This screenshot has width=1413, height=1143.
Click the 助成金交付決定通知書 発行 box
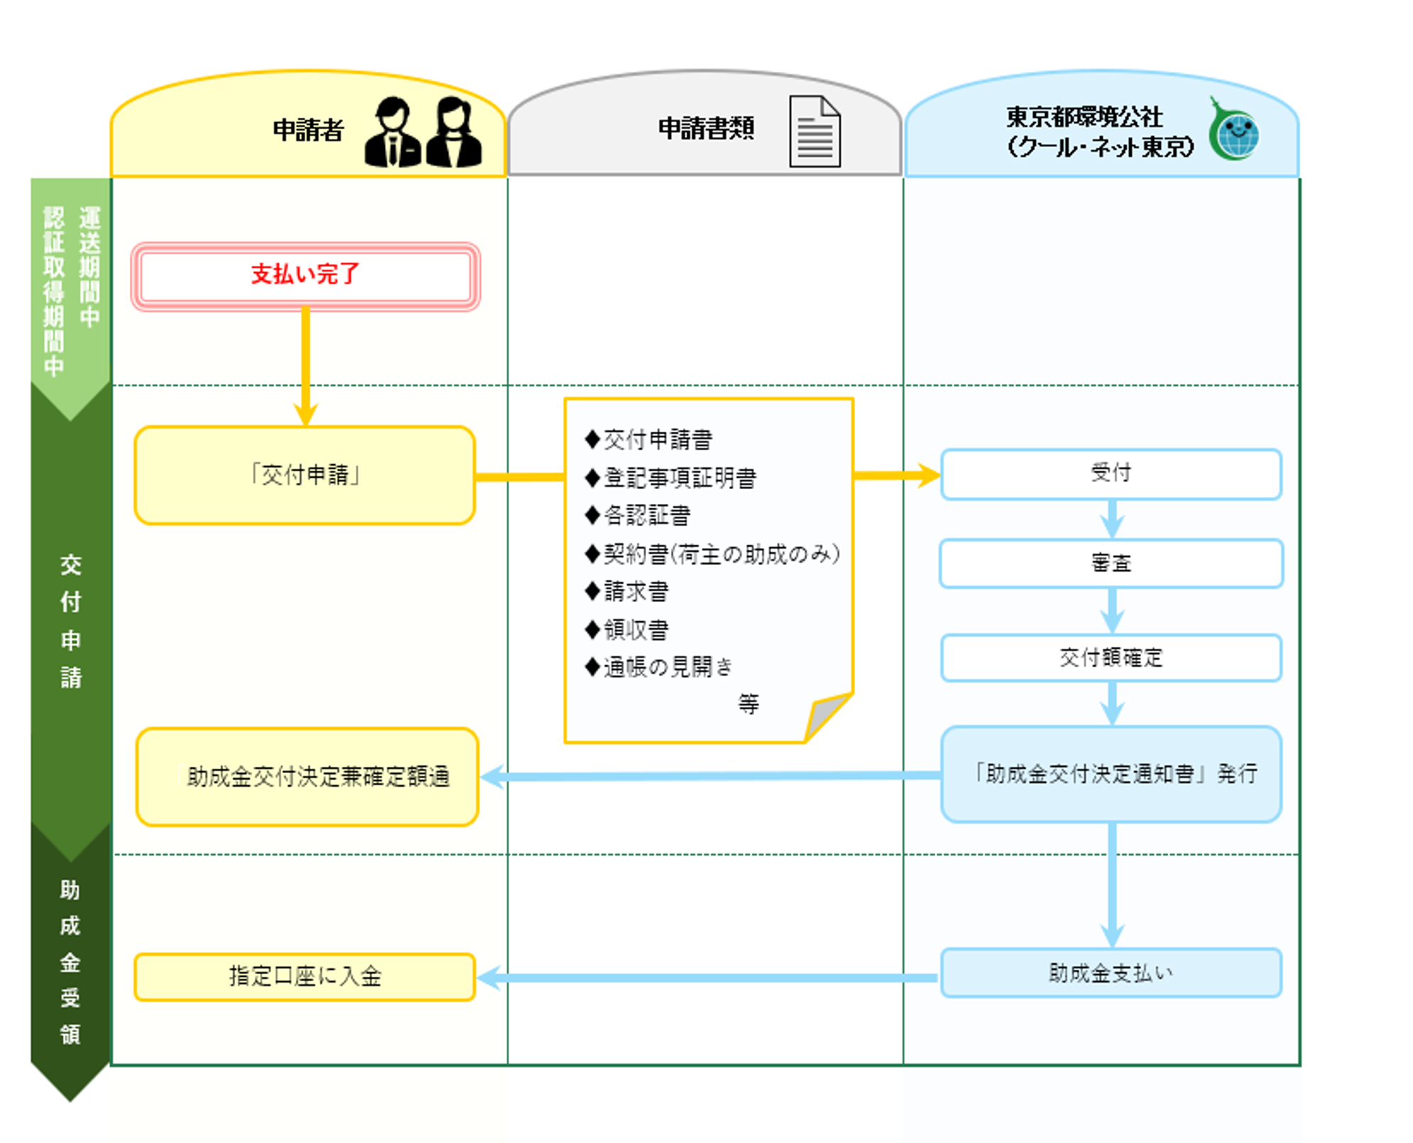point(1111,773)
